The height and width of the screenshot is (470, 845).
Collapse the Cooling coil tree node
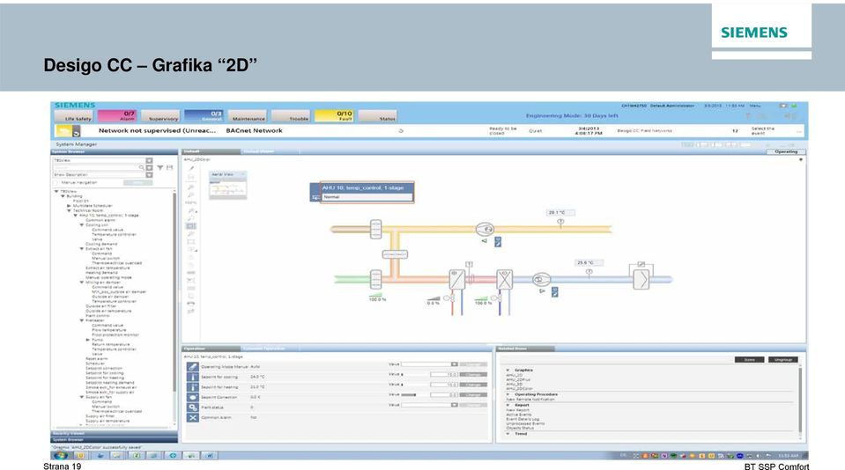(82, 225)
